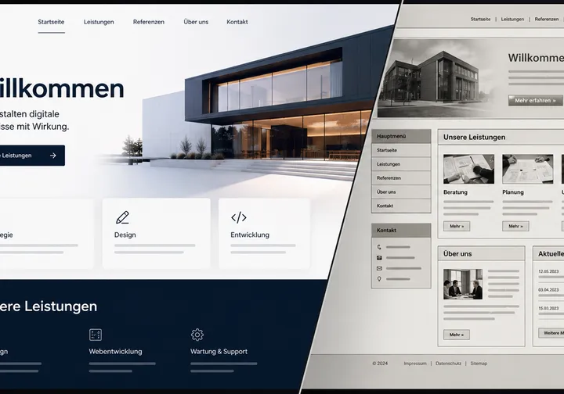Click the fax icon in the Kontakt box
Viewport: 564px width, 394px height.
(379, 258)
